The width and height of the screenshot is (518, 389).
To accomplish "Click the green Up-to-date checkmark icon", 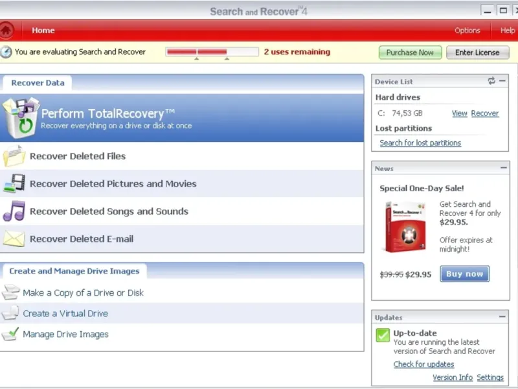I will pos(383,335).
